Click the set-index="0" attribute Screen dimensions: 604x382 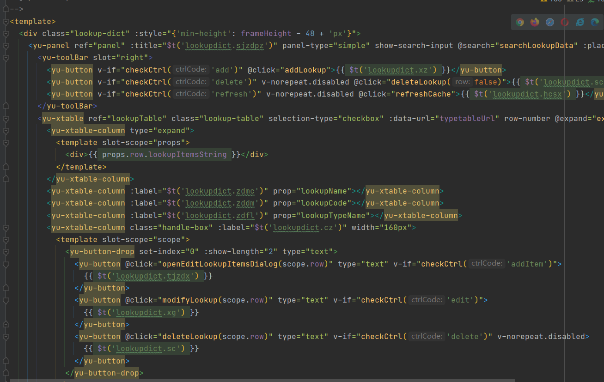[169, 251]
